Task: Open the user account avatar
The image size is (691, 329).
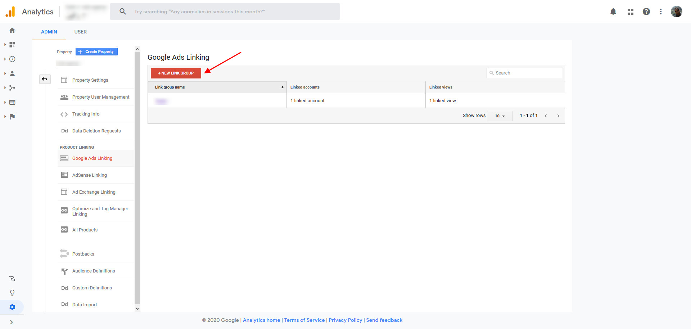Action: click(677, 12)
